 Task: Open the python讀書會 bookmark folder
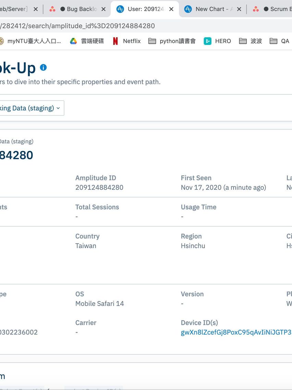point(172,41)
